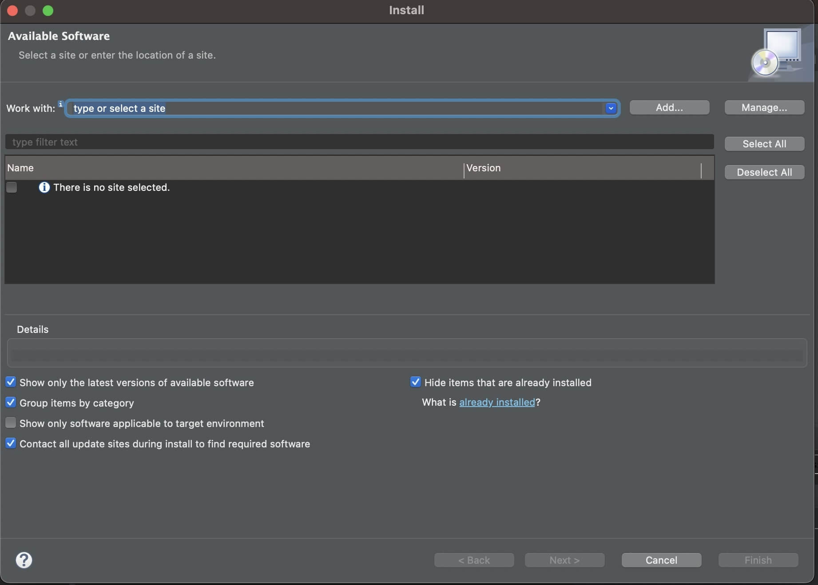Toggle the checkbox in the software list
This screenshot has width=818, height=585.
click(x=11, y=187)
